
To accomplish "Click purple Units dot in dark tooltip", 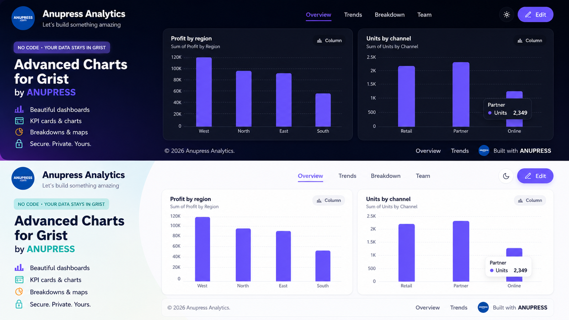I will pos(490,113).
